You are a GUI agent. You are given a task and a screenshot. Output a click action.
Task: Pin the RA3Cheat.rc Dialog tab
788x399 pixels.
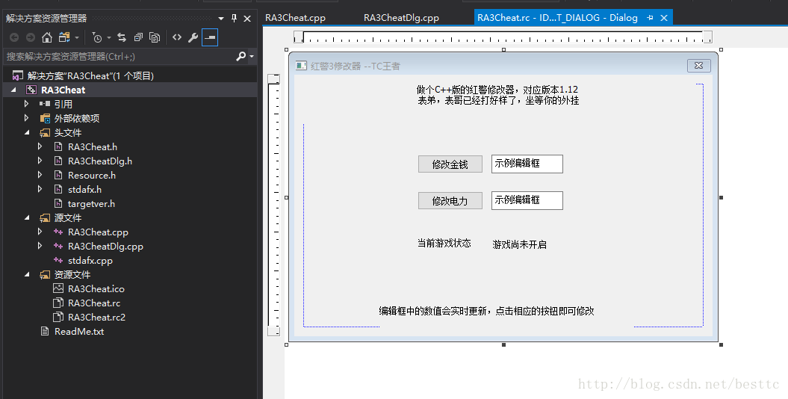tap(650, 18)
